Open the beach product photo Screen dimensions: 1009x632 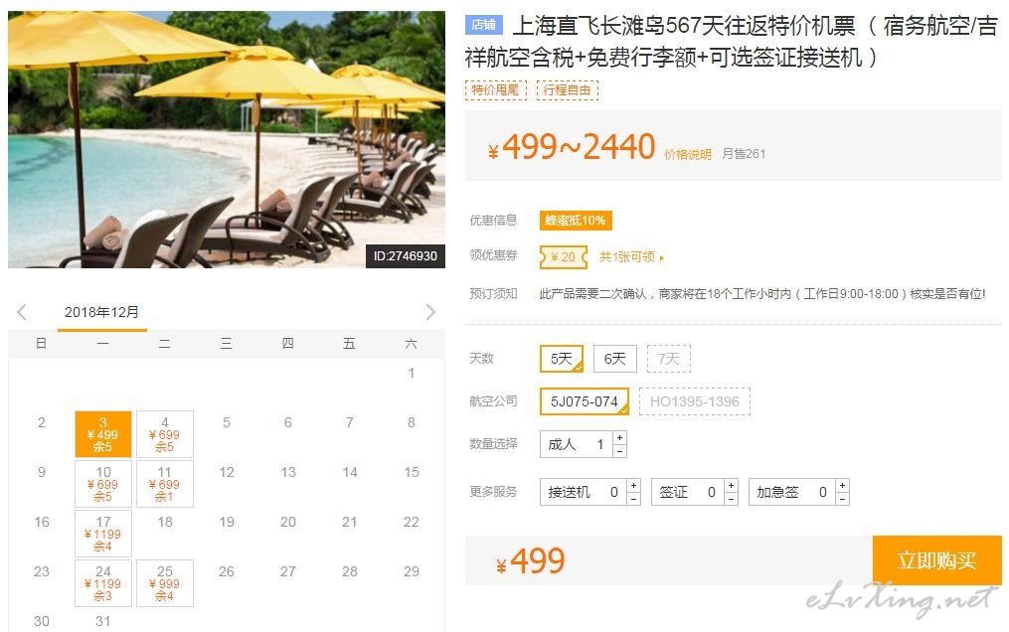227,139
